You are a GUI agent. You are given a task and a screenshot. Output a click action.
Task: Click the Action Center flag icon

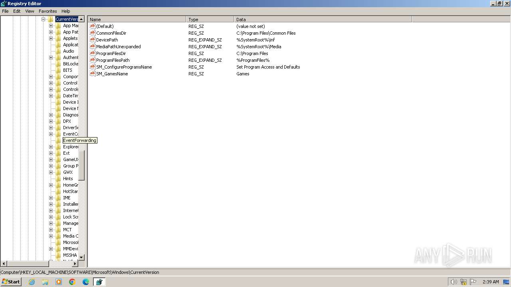473,282
